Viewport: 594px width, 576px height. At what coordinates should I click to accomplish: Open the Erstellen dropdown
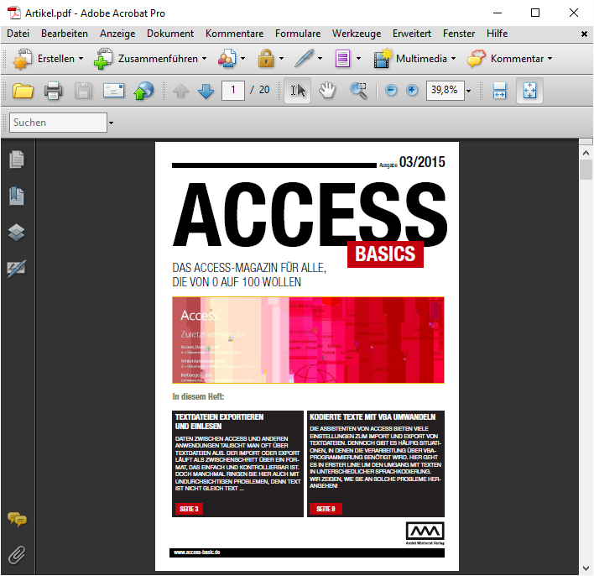click(x=50, y=59)
